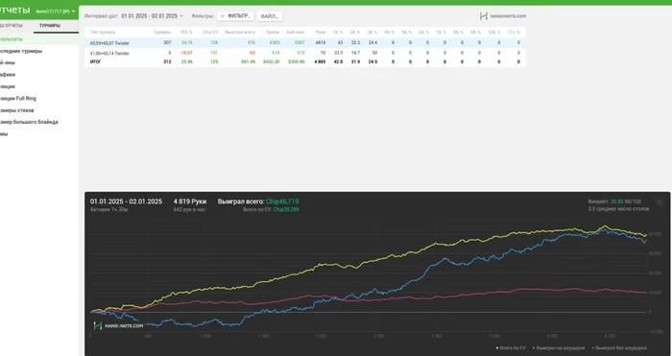Click the Hand2Note logo at top right
672x356 pixels.
(502, 16)
